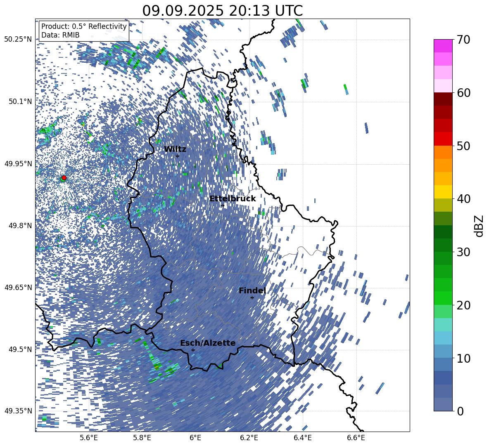Click the 50.25°N latitude label
Image resolution: width=489 pixels, height=446 pixels.
pos(18,40)
